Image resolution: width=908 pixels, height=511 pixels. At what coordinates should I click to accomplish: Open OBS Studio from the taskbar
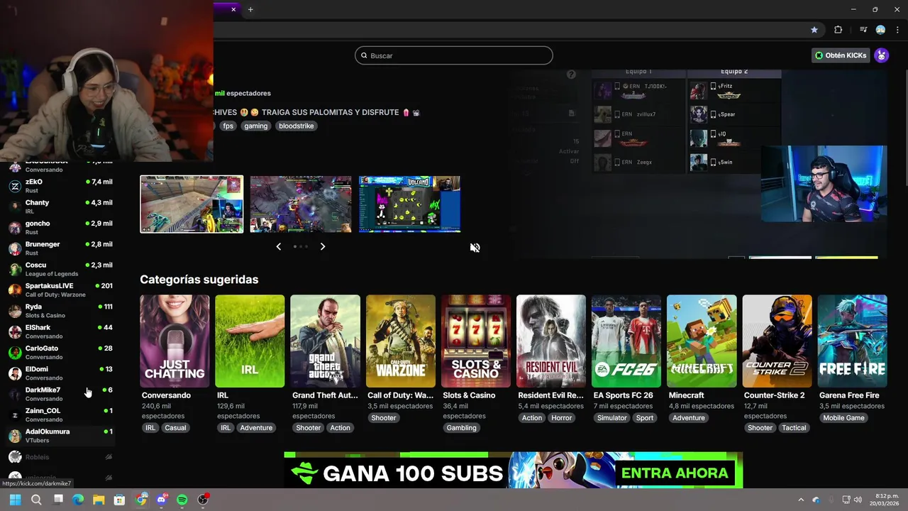pos(203,500)
